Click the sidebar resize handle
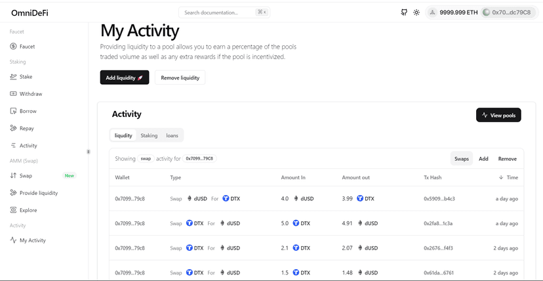 click(x=89, y=152)
